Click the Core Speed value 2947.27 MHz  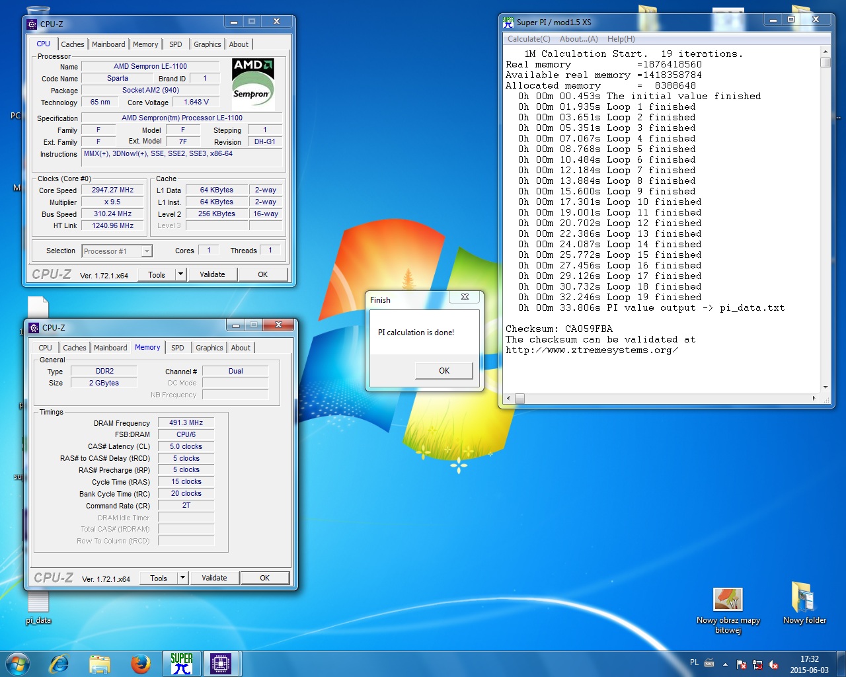[x=112, y=190]
